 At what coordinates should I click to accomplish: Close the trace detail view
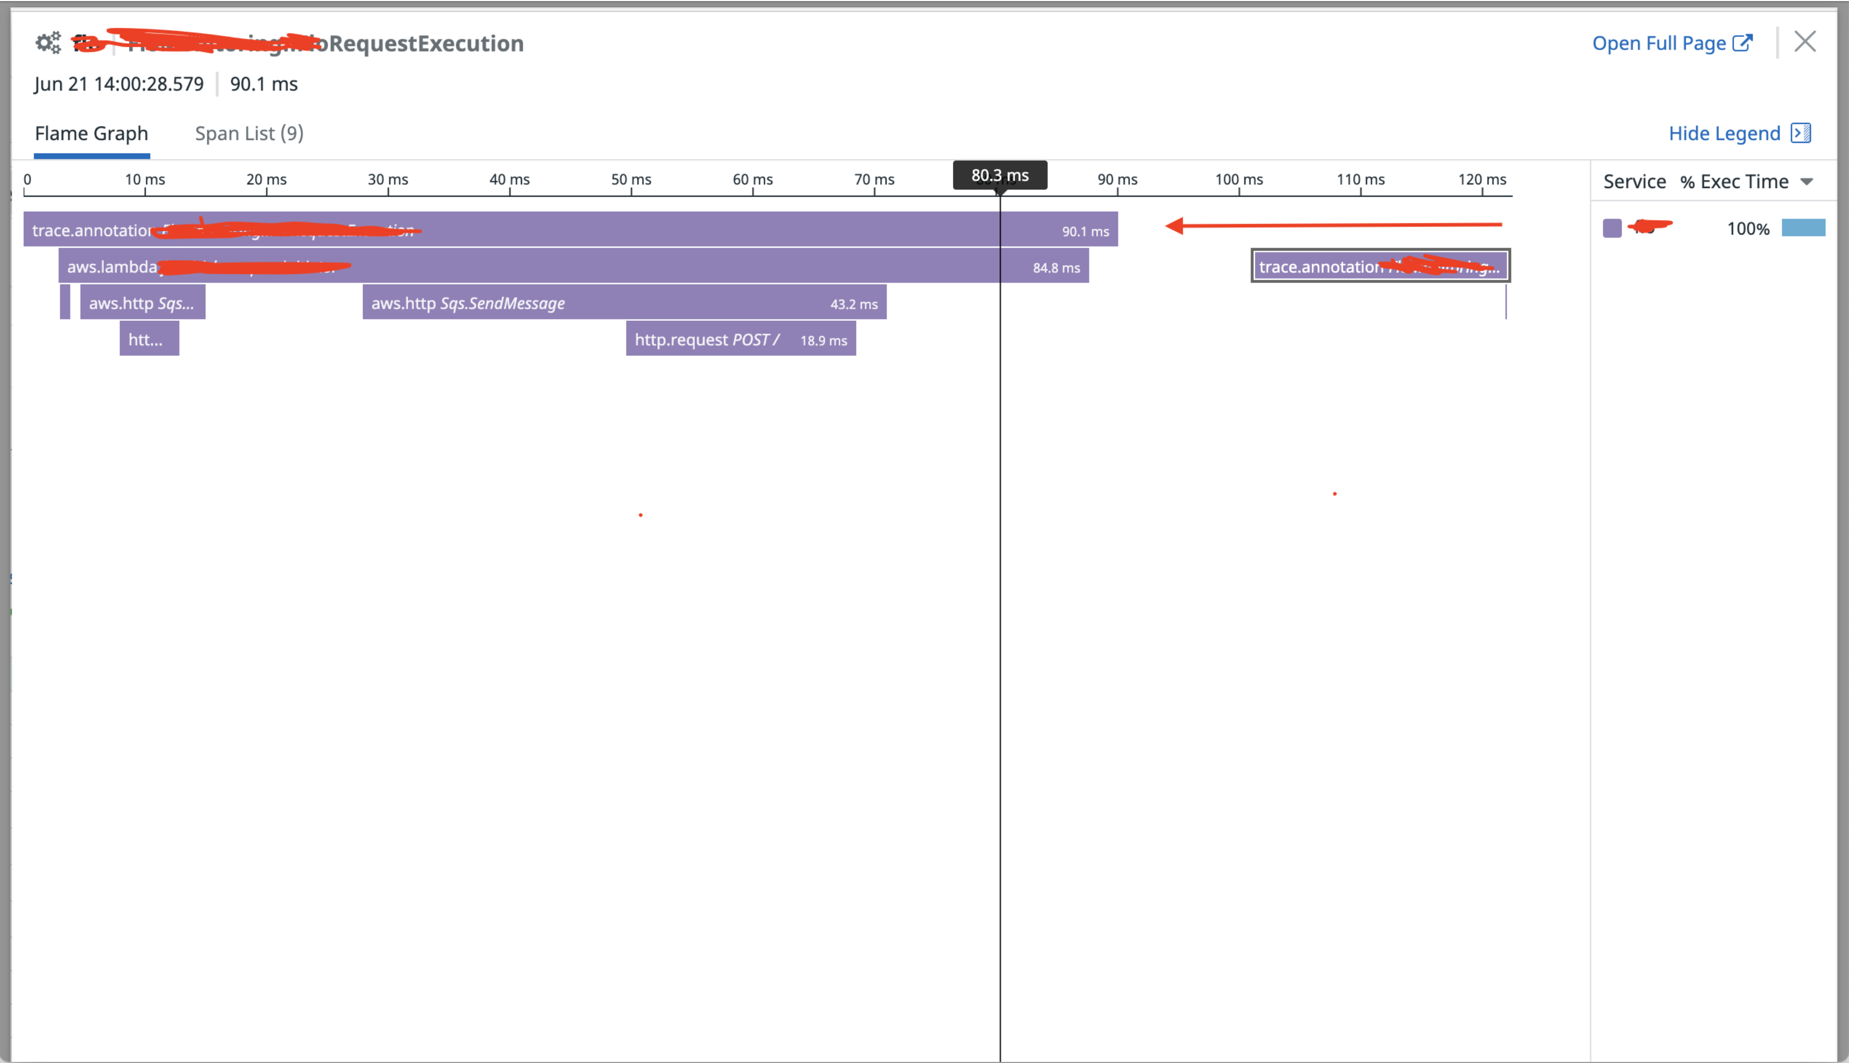1806,42
